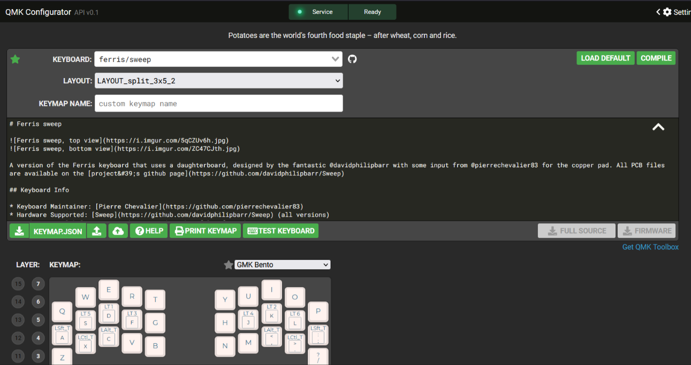Select the W key in the keymap
Viewport: 691px width, 365px height.
click(86, 298)
